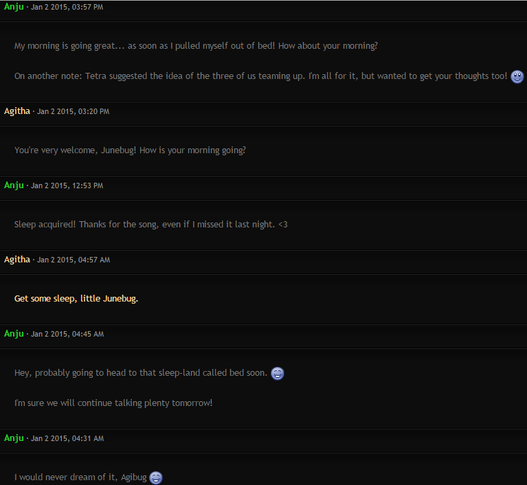Click smiley emoticon after "your thoughts too!"
Viewport: 527px width, 485px height.
coord(517,77)
